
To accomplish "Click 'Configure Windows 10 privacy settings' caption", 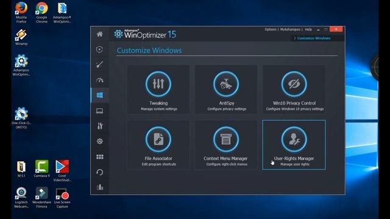I will (x=294, y=109).
